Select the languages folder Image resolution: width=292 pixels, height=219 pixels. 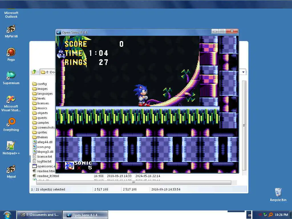[42, 94]
